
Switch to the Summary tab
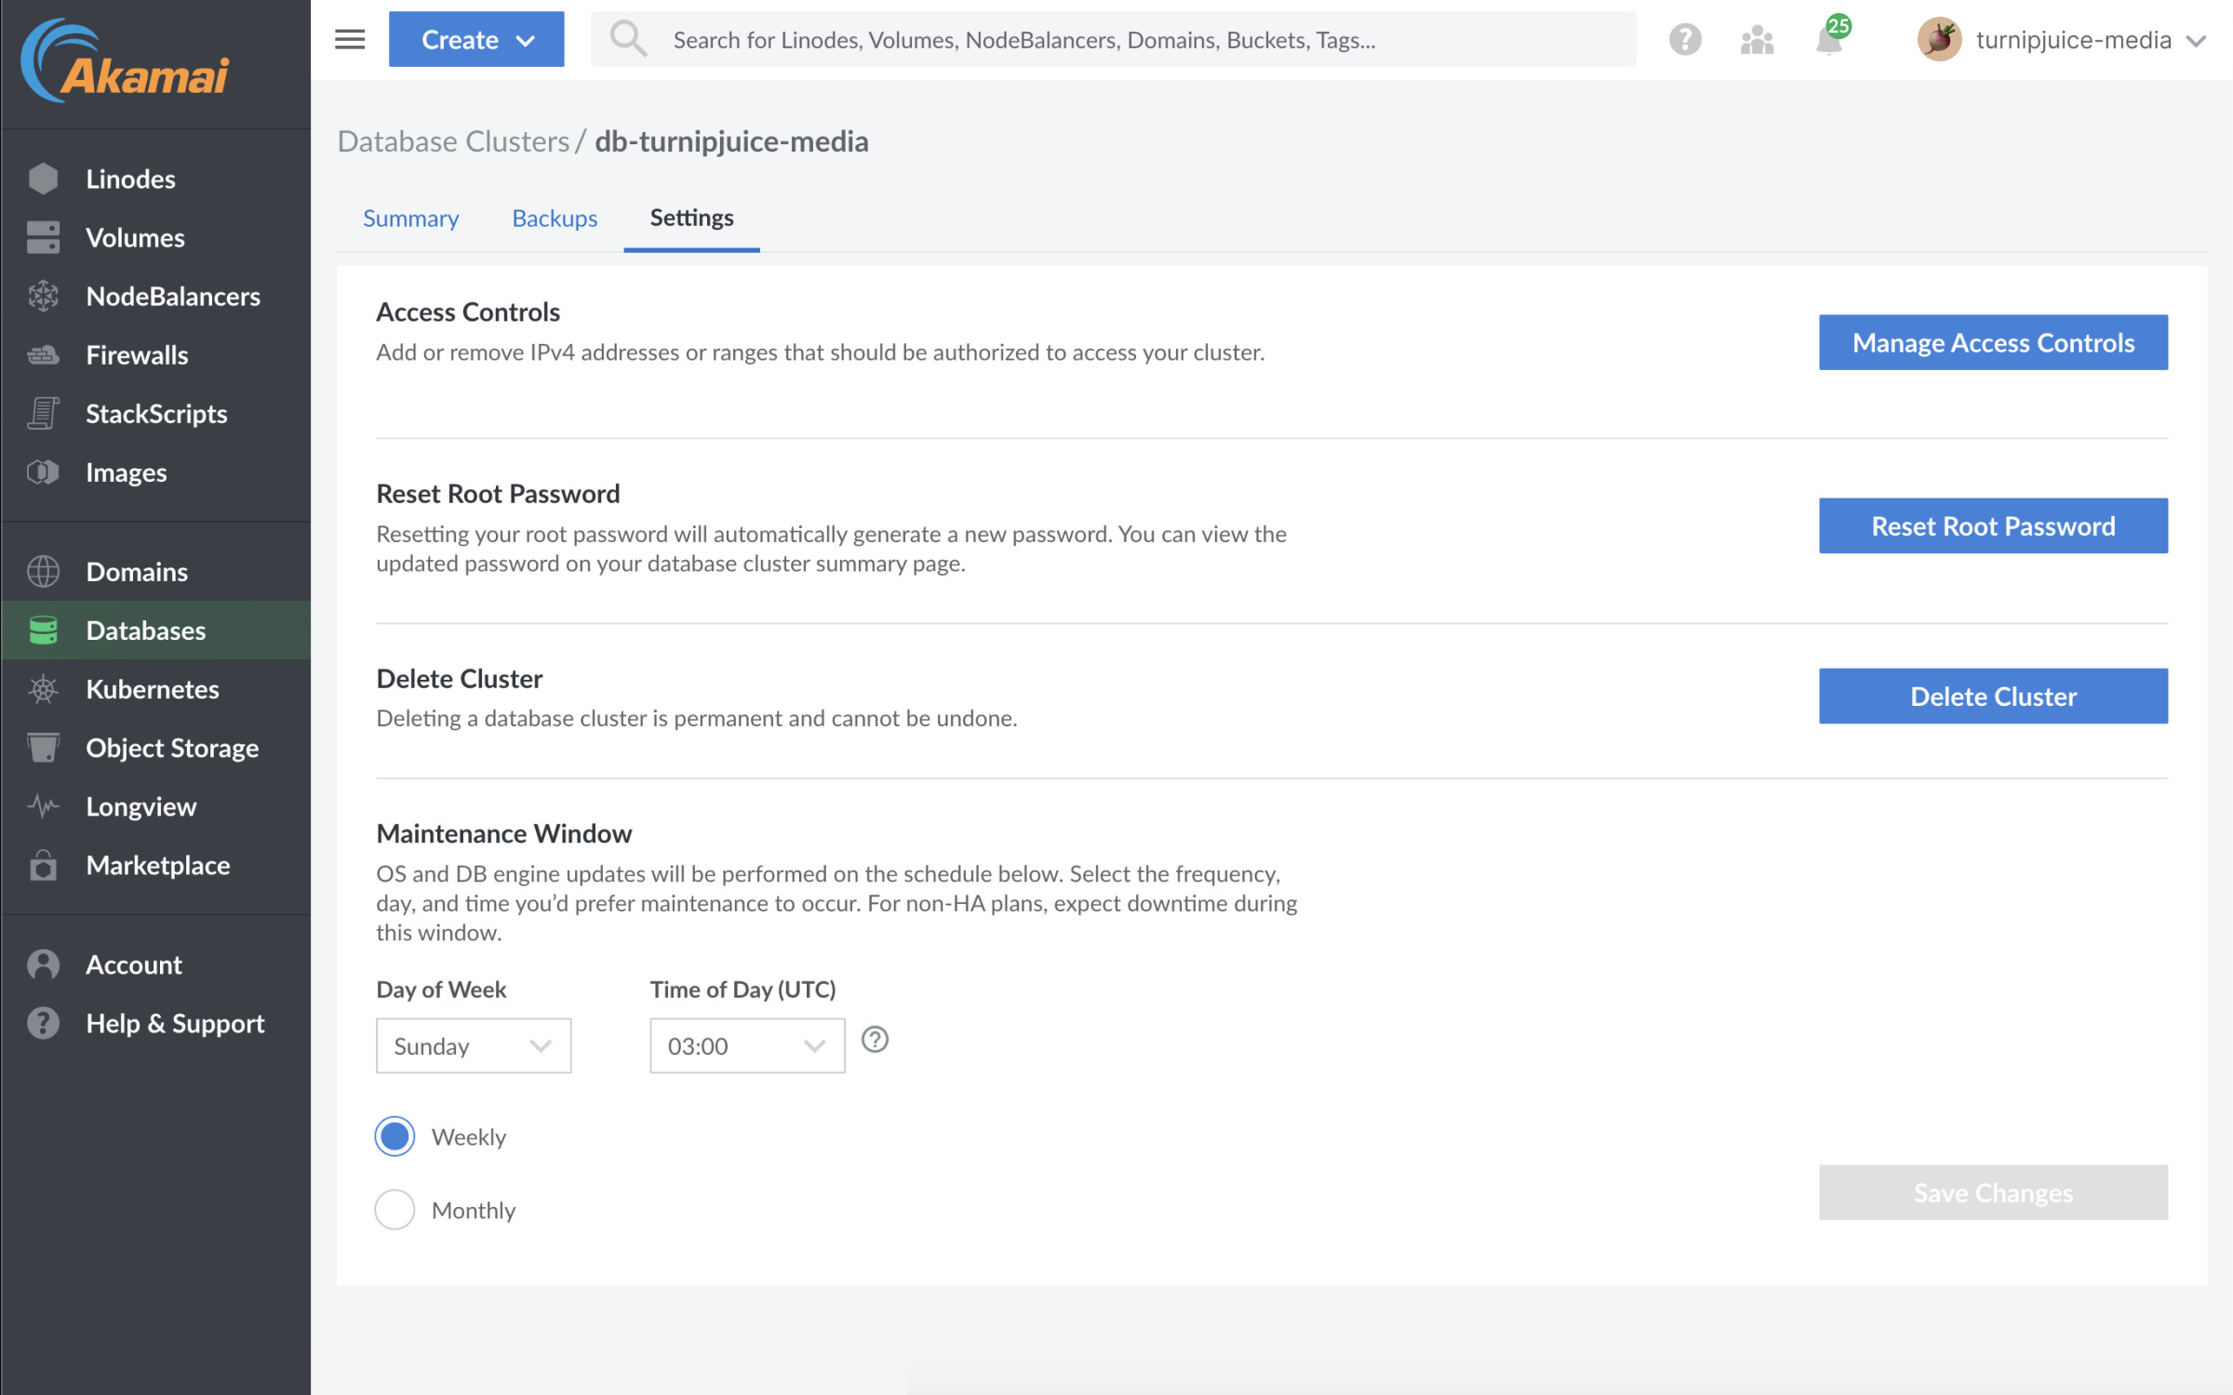410,217
